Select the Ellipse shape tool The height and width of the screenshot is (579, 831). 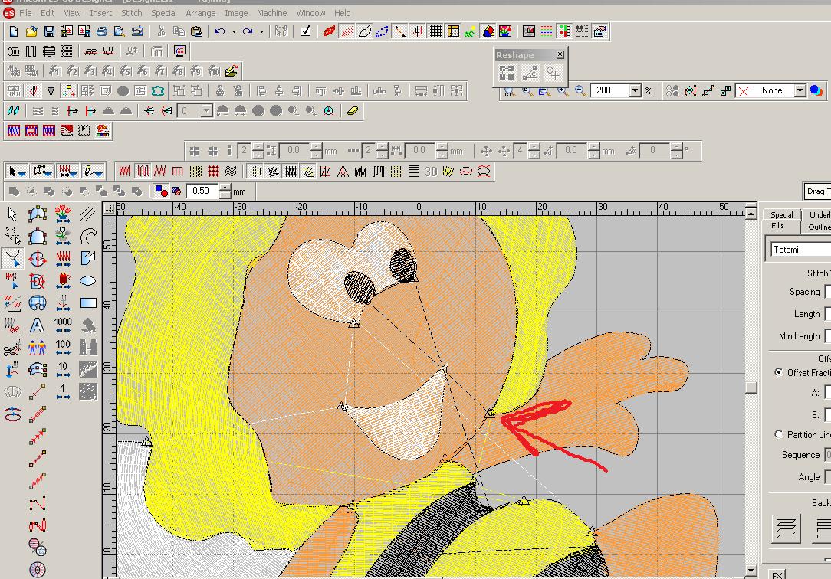point(88,281)
